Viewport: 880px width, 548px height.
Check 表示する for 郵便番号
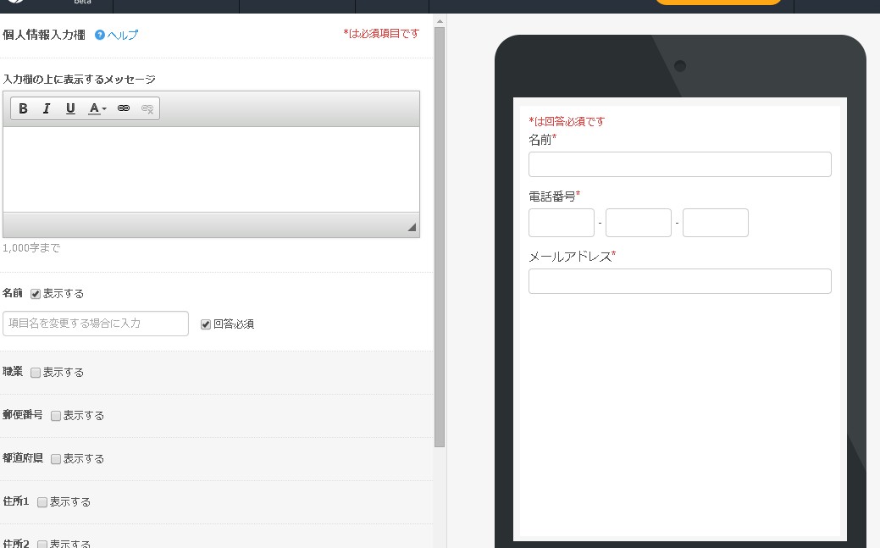56,416
